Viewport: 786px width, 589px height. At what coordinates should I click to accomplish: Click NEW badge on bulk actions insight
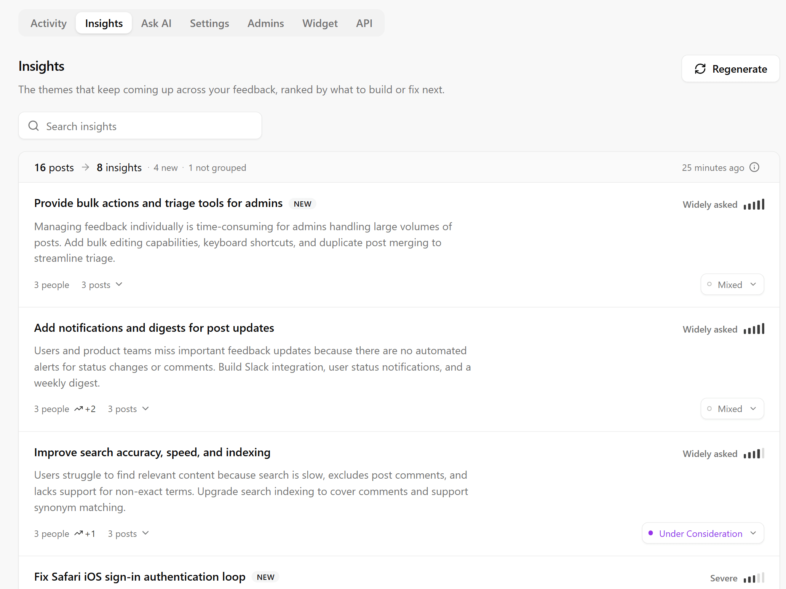302,204
